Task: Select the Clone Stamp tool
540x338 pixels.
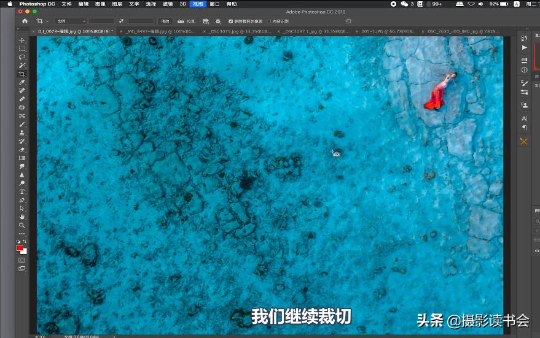Action: click(x=22, y=133)
